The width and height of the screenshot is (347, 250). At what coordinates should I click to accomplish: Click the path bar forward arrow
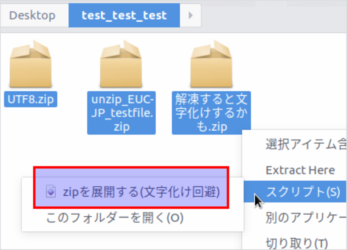pos(190,15)
